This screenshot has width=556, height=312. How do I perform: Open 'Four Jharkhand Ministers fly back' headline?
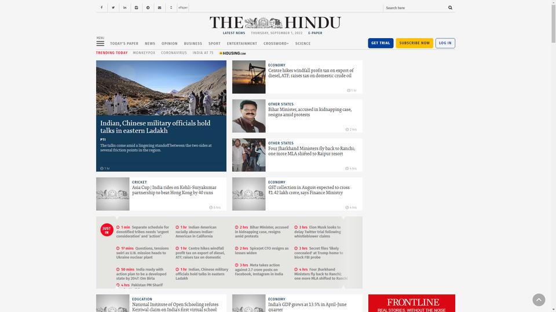point(312,151)
